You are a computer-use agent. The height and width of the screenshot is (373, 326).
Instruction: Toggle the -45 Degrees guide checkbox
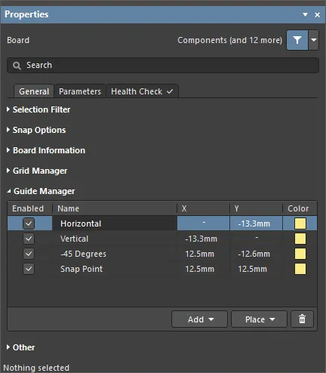29,254
